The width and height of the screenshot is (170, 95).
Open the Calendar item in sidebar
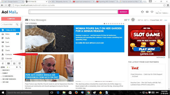(8, 59)
